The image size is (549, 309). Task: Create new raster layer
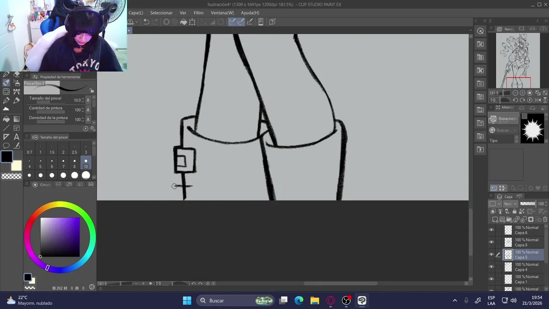(x=495, y=219)
